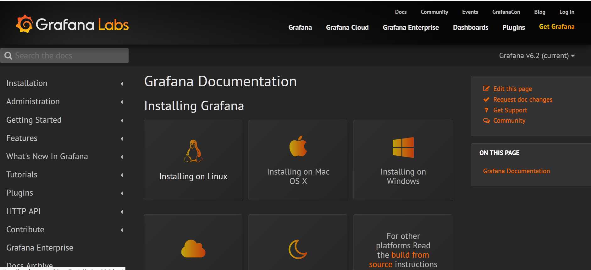Open the Docs top link
The image size is (591, 270).
[x=400, y=12]
